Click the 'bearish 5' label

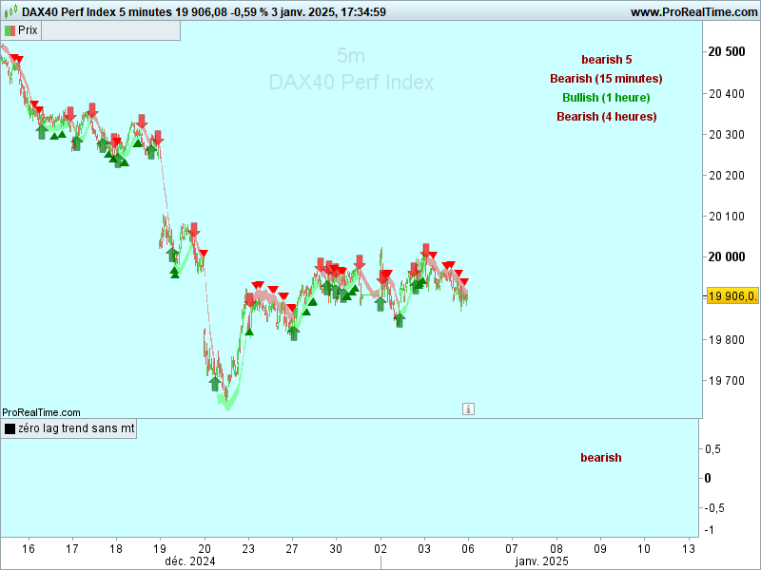pyautogui.click(x=607, y=60)
